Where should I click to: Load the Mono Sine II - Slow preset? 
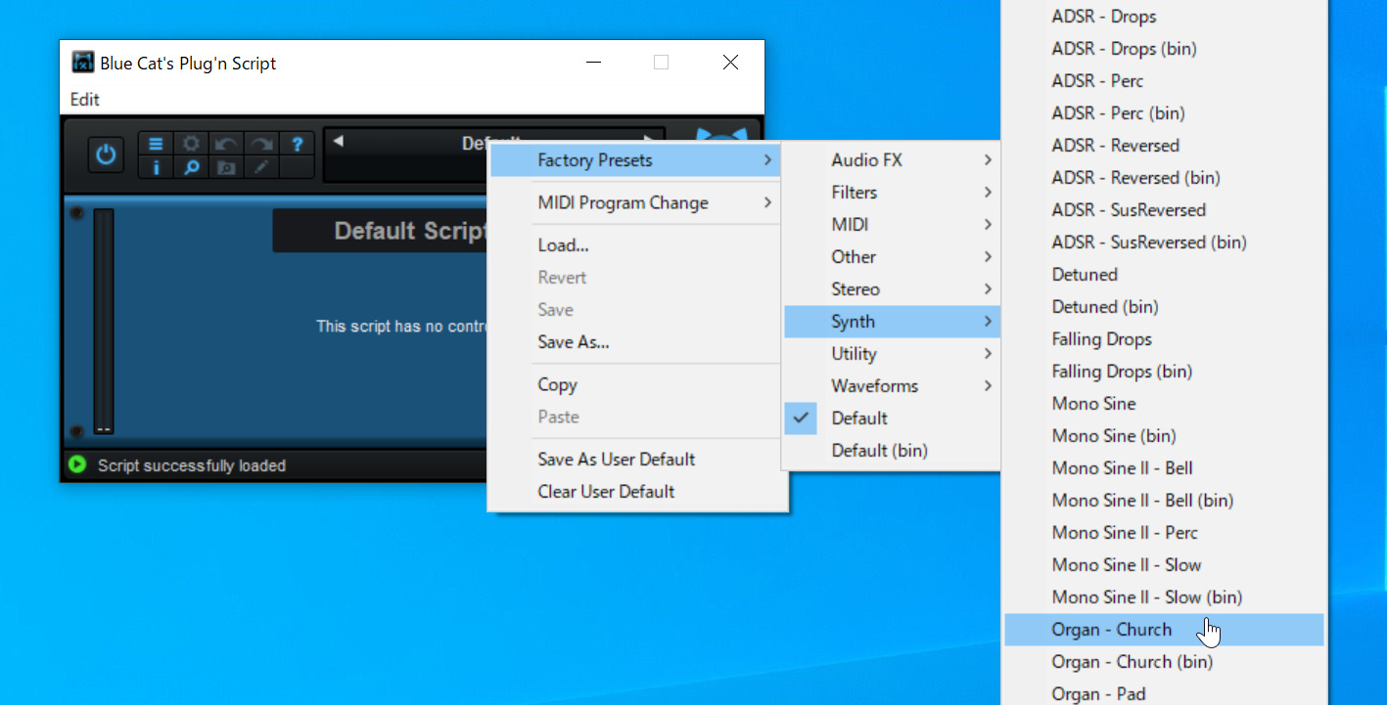1164,565
